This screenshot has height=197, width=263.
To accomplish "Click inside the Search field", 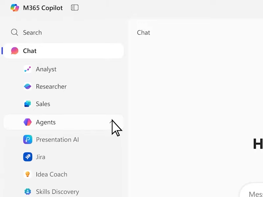I will click(33, 32).
